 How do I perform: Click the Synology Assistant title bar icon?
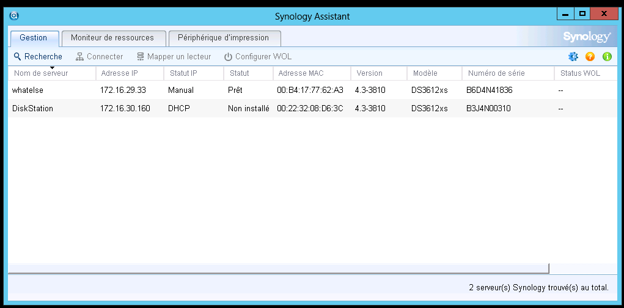(14, 16)
